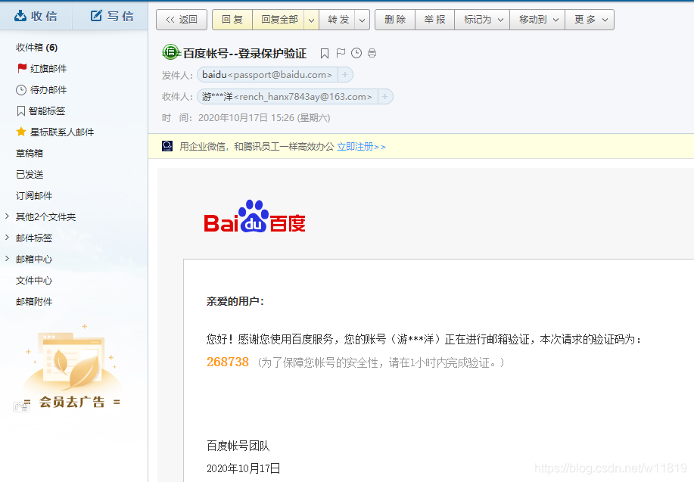Click the 举报 report button

pyautogui.click(x=434, y=20)
